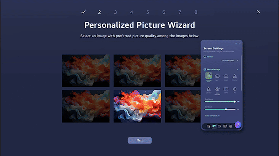Click the Next button

(x=139, y=140)
